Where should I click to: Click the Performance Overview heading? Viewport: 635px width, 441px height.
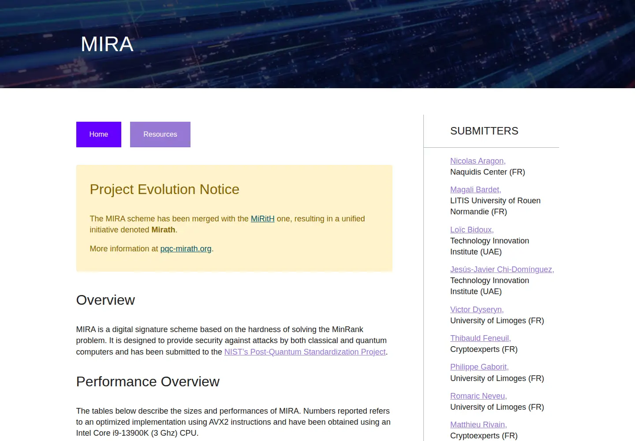(148, 381)
